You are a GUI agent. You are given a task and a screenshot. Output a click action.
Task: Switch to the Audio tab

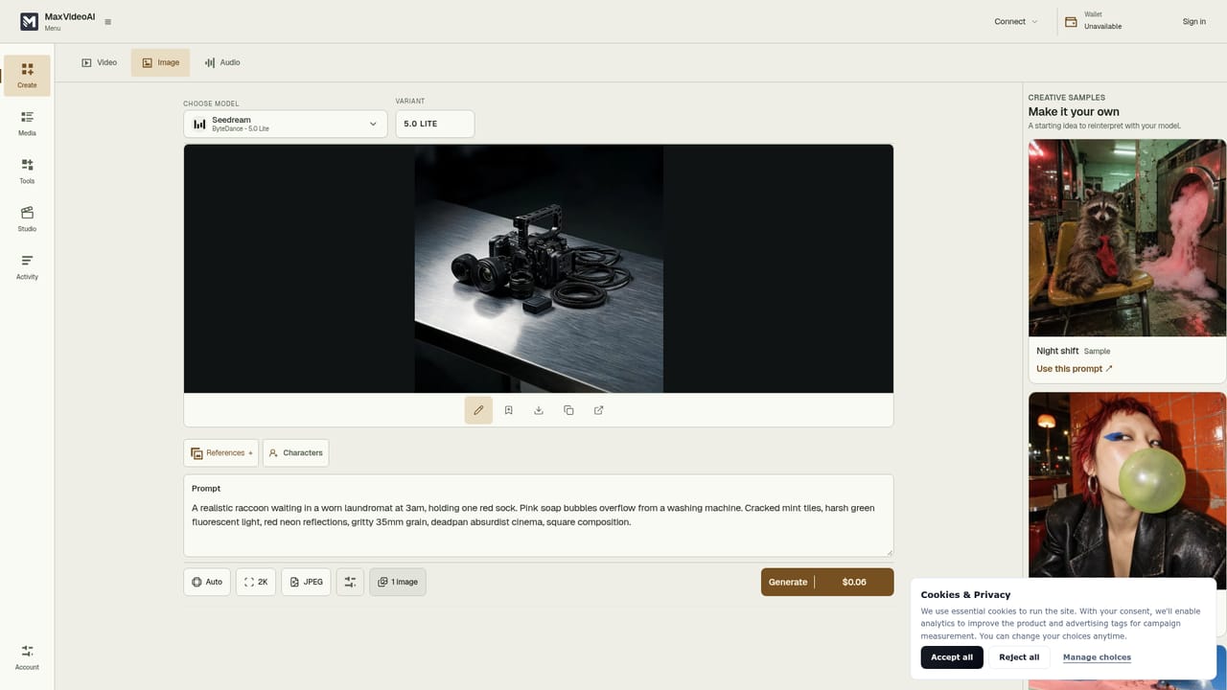222,62
